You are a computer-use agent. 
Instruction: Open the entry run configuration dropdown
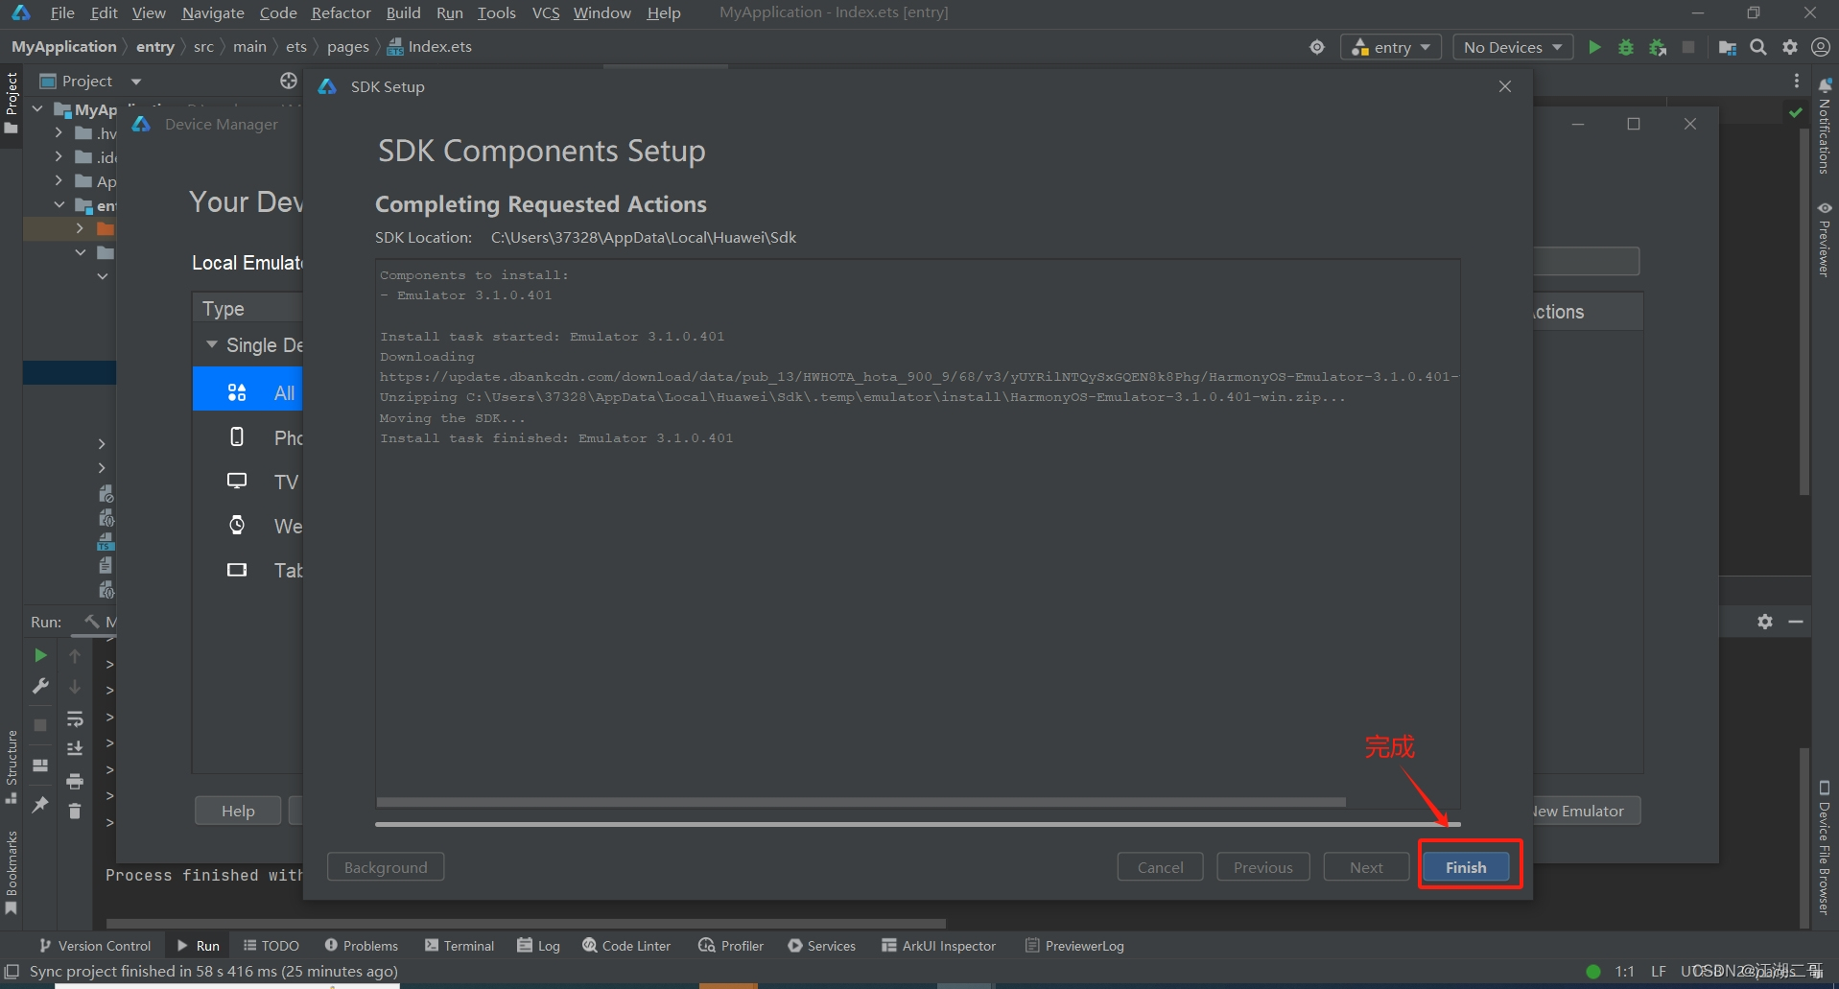(1391, 47)
